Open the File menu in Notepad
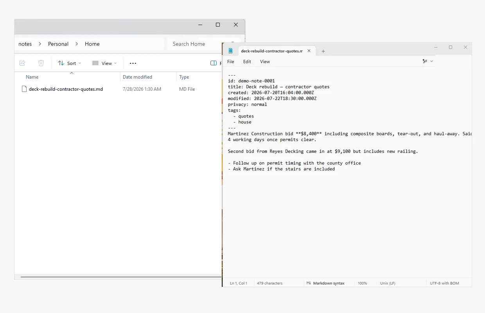 click(231, 61)
